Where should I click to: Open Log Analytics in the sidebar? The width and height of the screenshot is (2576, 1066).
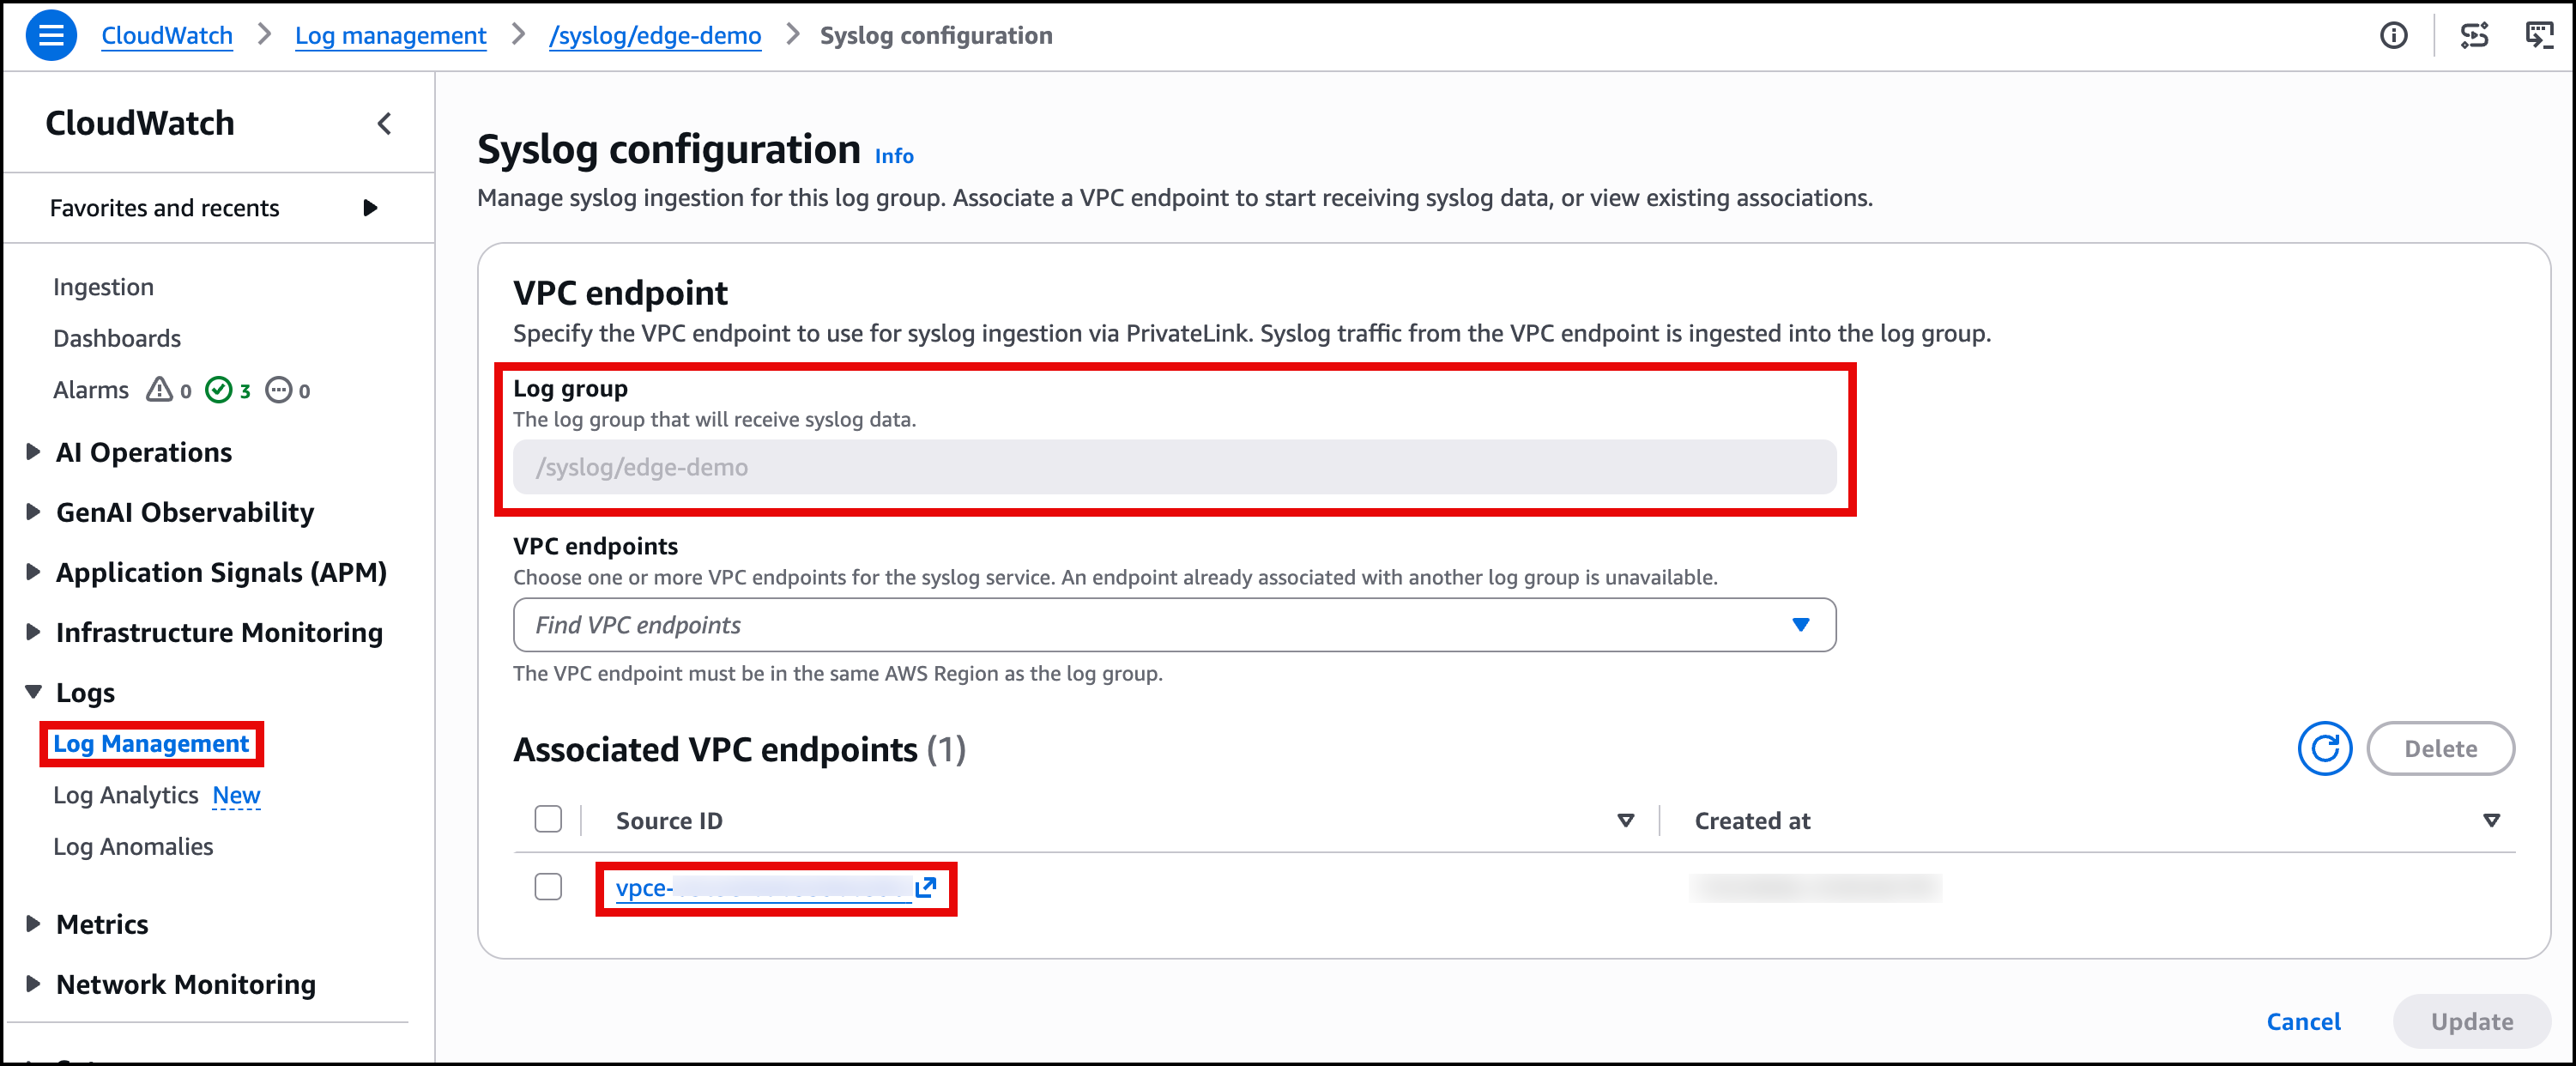pos(126,795)
